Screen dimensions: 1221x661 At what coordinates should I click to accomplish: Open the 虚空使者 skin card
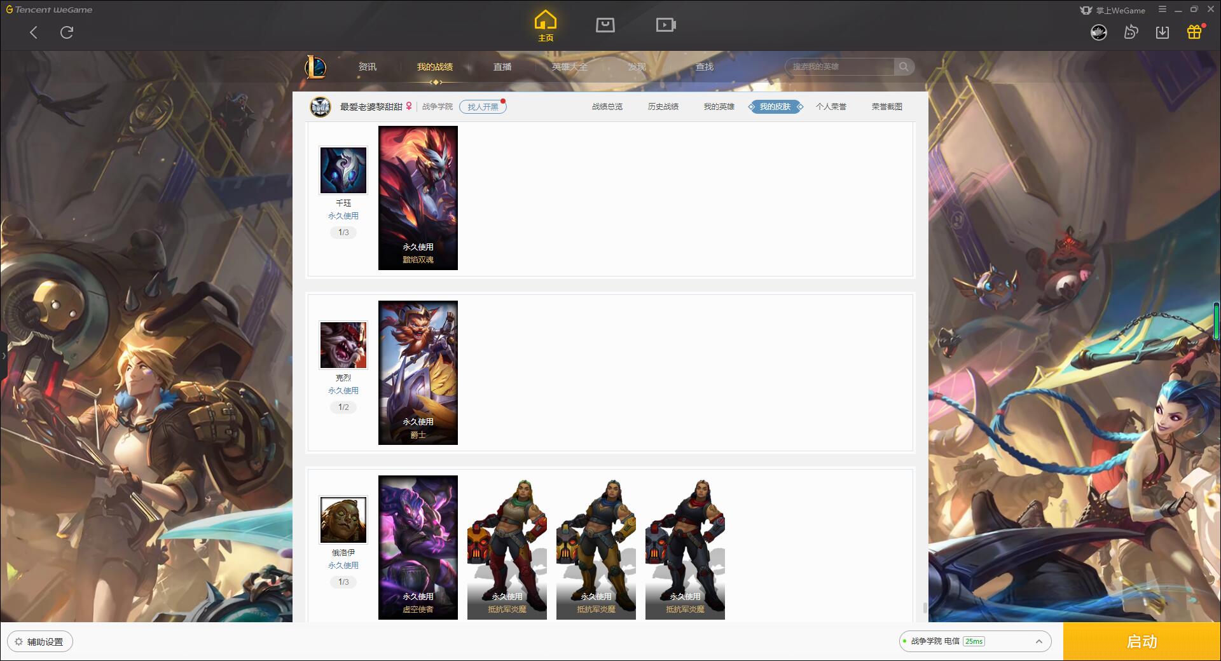(418, 547)
